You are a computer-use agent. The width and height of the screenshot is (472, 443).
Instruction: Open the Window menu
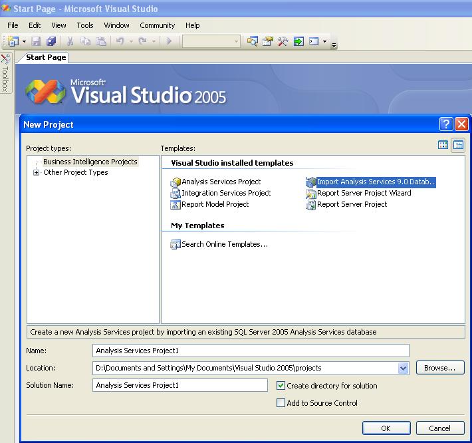[x=116, y=25]
